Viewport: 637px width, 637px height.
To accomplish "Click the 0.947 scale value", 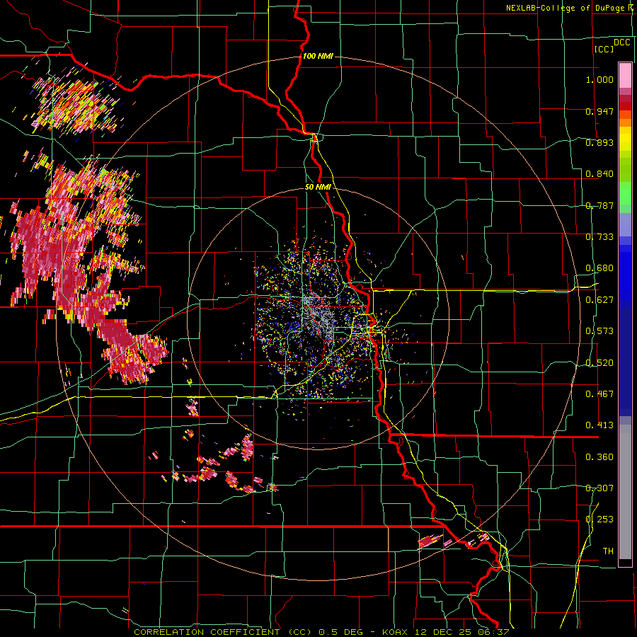I will (599, 111).
